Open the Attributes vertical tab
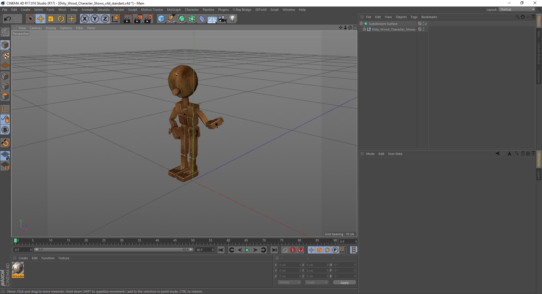 coord(539,159)
